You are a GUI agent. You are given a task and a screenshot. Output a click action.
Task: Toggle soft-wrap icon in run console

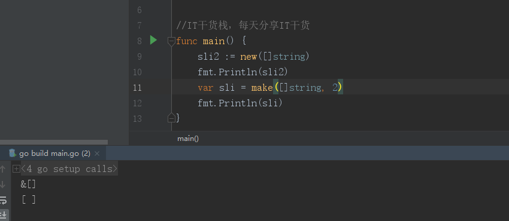pyautogui.click(x=3, y=200)
